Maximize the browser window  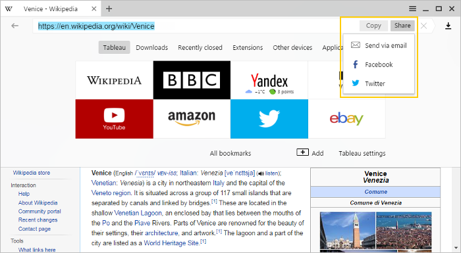coord(439,9)
